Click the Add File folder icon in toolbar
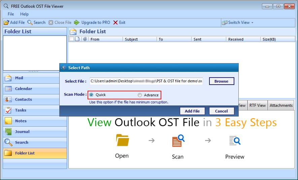Screen dimensions: 298x180 pos(6,22)
